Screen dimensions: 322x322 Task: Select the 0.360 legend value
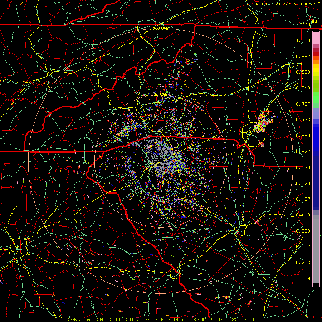(303, 231)
